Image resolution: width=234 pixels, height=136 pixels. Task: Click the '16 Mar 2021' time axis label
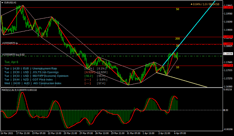point(7,133)
